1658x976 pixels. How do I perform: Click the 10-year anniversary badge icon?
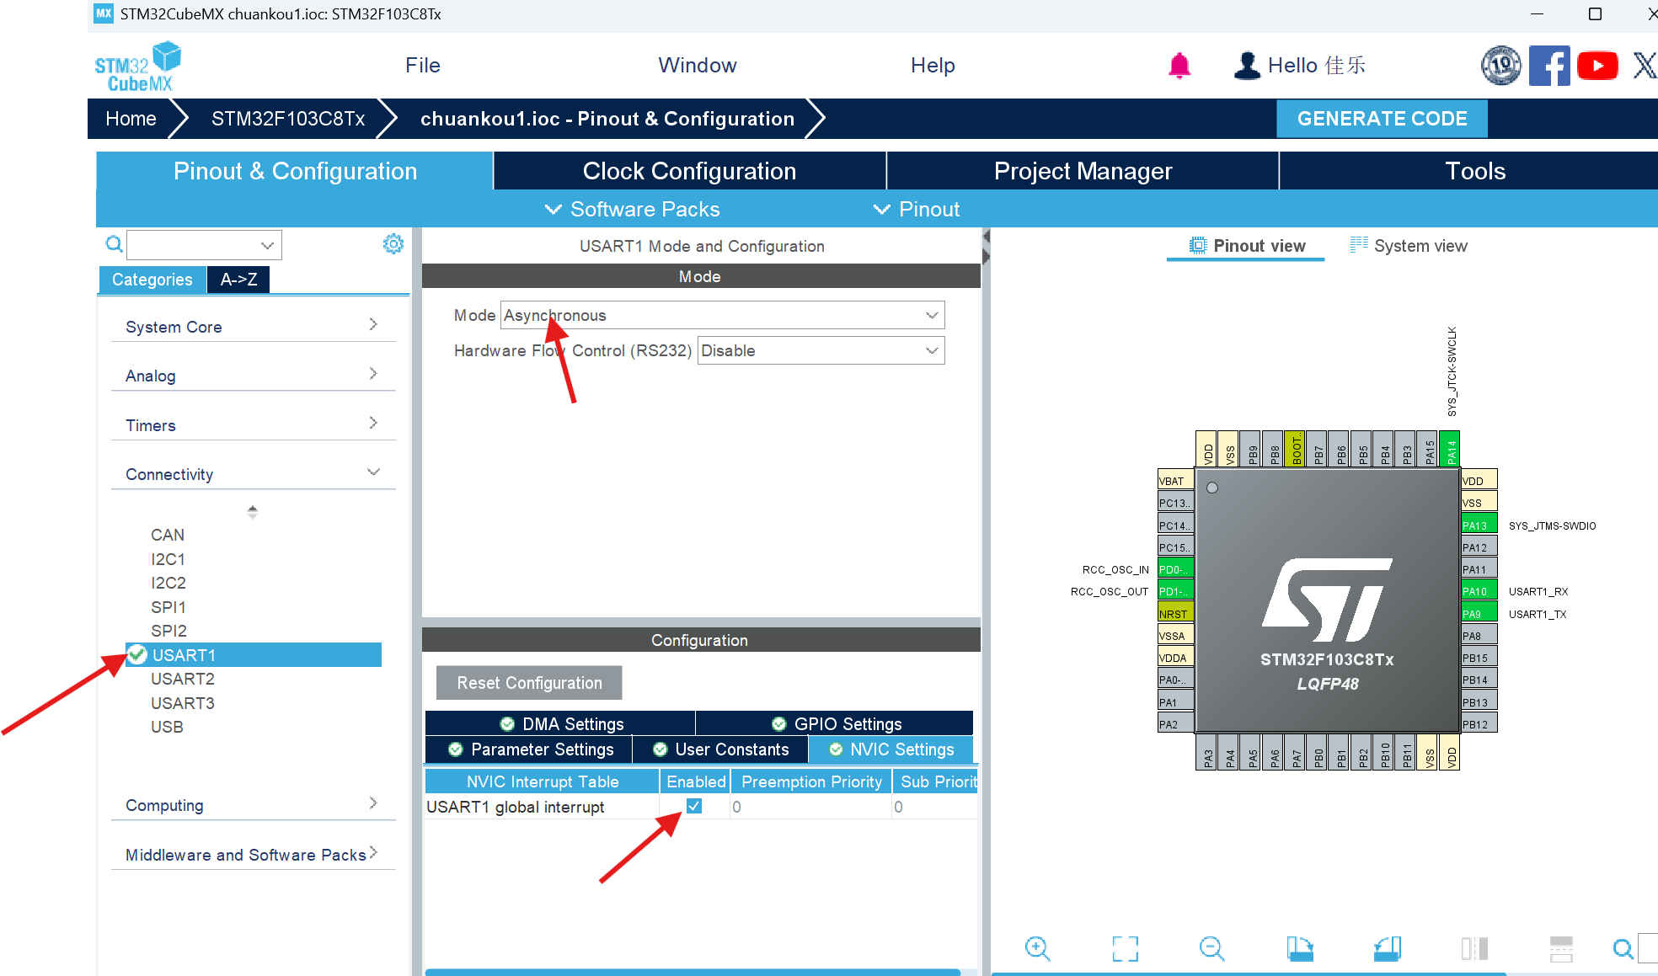tap(1501, 66)
